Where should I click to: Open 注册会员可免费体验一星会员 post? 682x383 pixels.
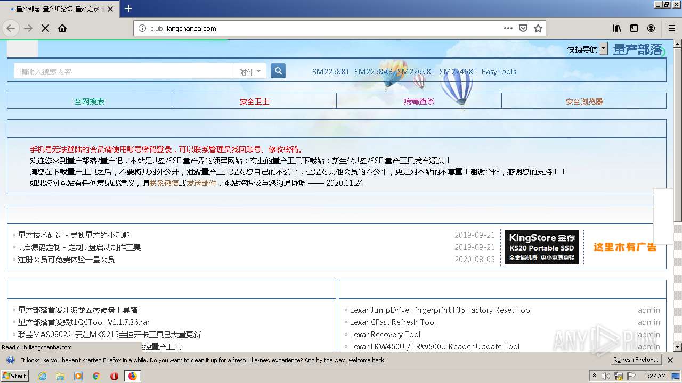[66, 260]
